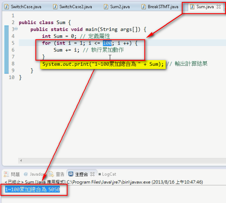Click line number 4 in the gutter

pos(13,36)
